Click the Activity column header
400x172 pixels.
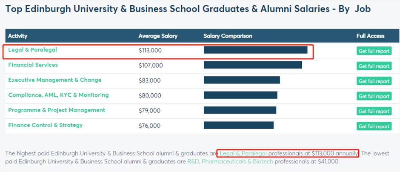point(17,36)
